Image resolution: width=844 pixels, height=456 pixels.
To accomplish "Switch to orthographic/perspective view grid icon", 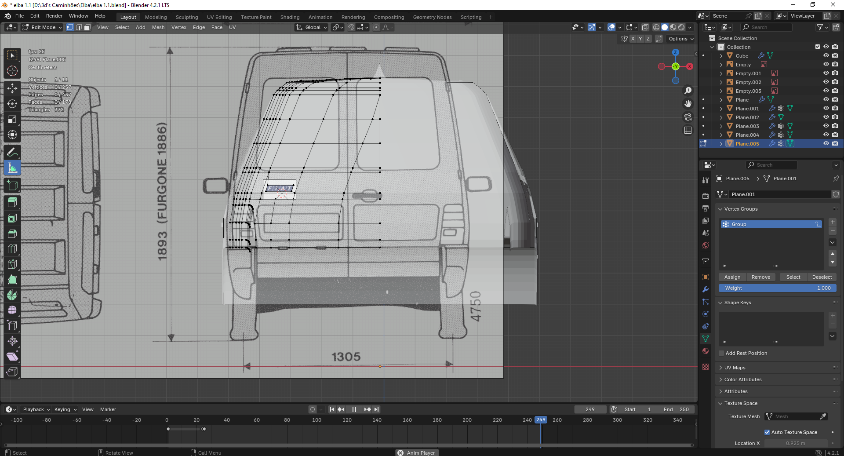I will click(688, 130).
